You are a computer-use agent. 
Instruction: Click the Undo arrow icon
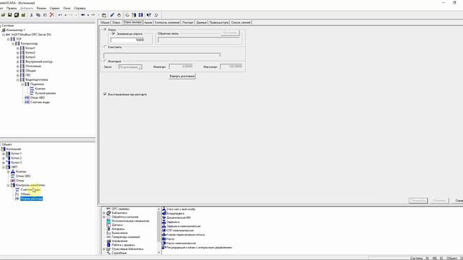(60, 14)
